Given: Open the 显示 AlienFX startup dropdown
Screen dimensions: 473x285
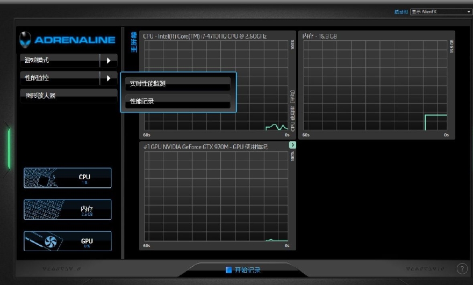Looking at the screenshot, I should pyautogui.click(x=441, y=12).
